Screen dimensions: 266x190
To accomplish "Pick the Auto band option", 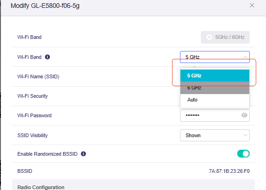I will click(215, 100).
